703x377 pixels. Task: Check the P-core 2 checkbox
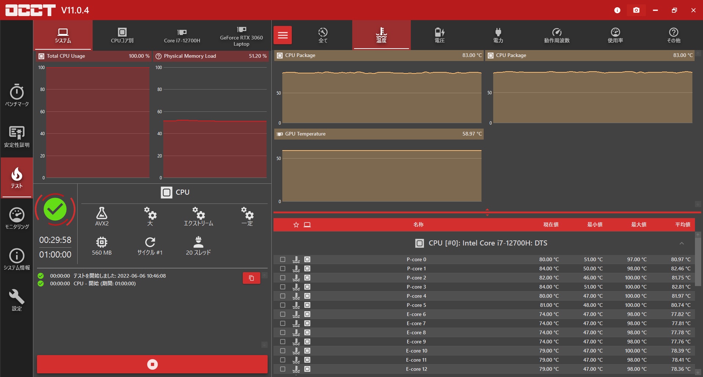[283, 278]
